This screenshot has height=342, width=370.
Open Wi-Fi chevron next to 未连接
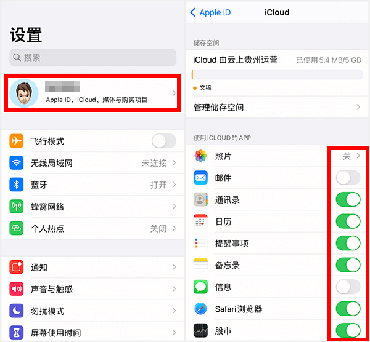pos(174,162)
